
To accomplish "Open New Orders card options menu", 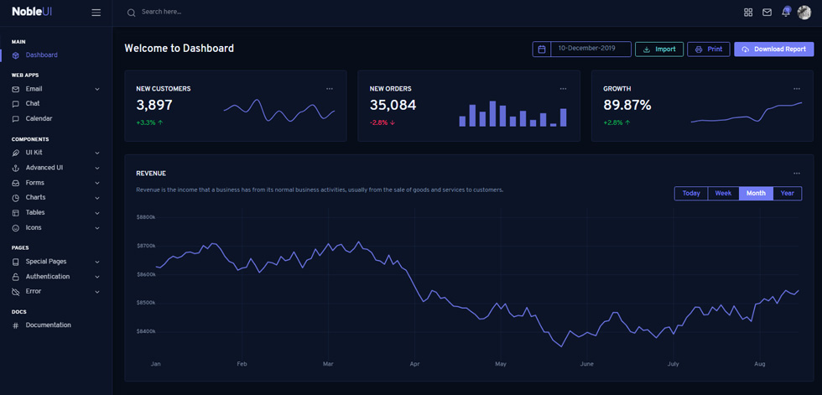I will pyautogui.click(x=563, y=89).
